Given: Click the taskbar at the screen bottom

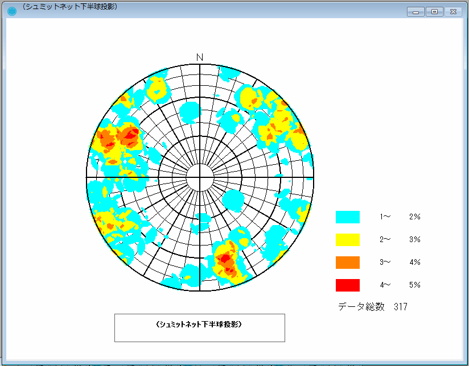Looking at the screenshot, I should click(x=234, y=363).
